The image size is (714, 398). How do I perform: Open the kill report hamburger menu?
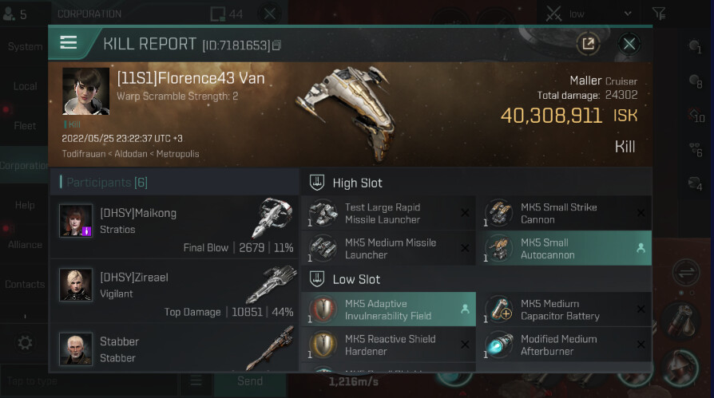[69, 43]
